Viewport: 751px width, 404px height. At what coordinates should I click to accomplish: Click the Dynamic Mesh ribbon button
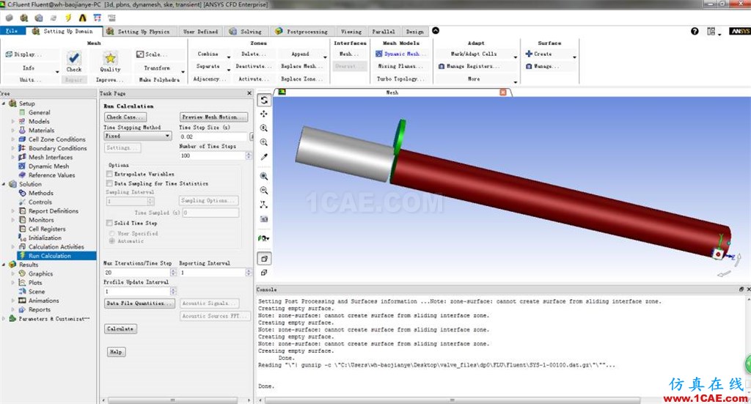[400, 54]
